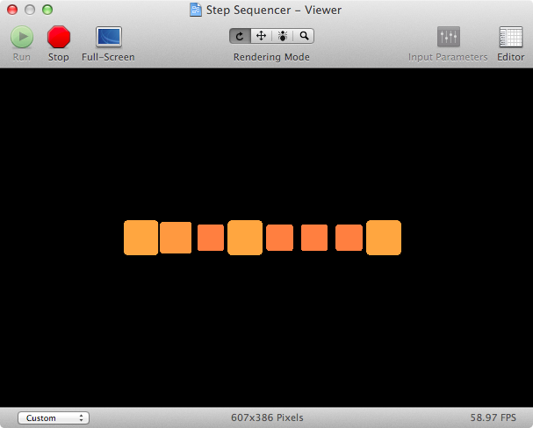533x428 pixels.
Task: Click the green Run play button
Action: (x=22, y=37)
